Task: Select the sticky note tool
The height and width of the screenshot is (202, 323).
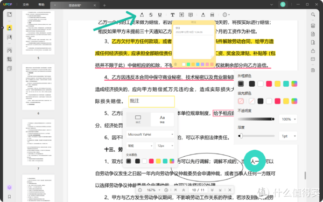Action: pos(191,15)
